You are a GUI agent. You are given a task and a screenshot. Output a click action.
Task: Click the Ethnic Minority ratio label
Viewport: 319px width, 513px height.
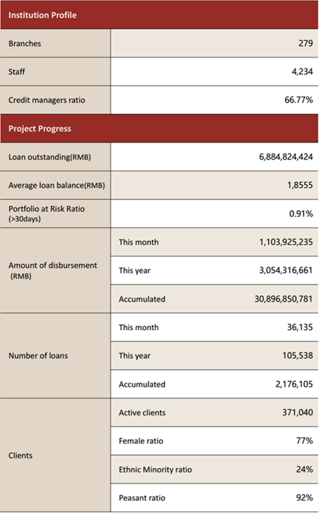coord(155,470)
